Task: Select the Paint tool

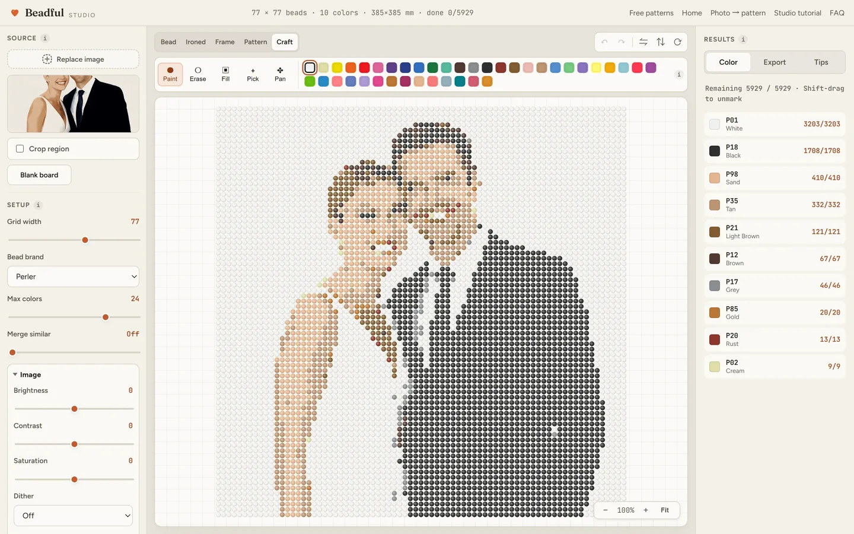Action: pos(170,74)
